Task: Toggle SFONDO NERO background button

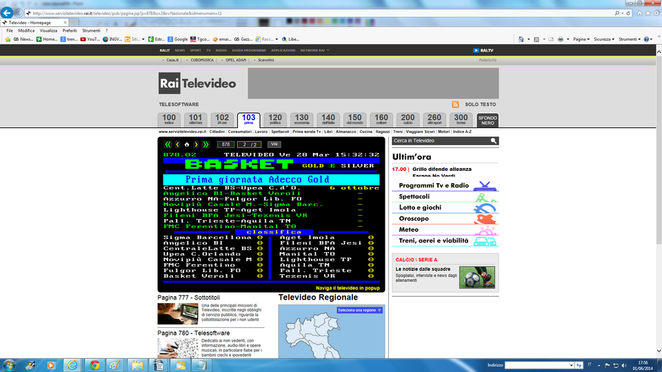Action: pos(488,120)
